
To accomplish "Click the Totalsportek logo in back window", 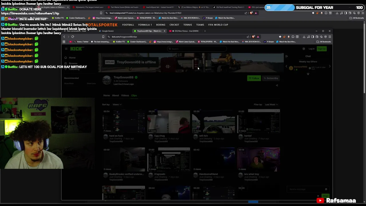I will (x=102, y=25).
